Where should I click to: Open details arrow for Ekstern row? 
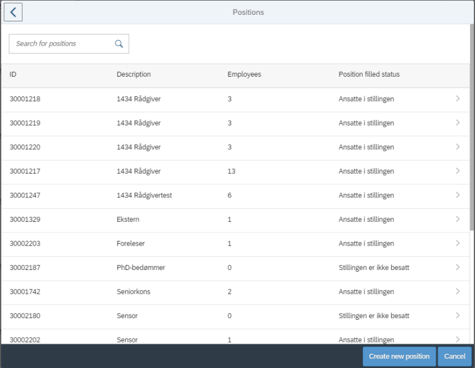pos(457,219)
